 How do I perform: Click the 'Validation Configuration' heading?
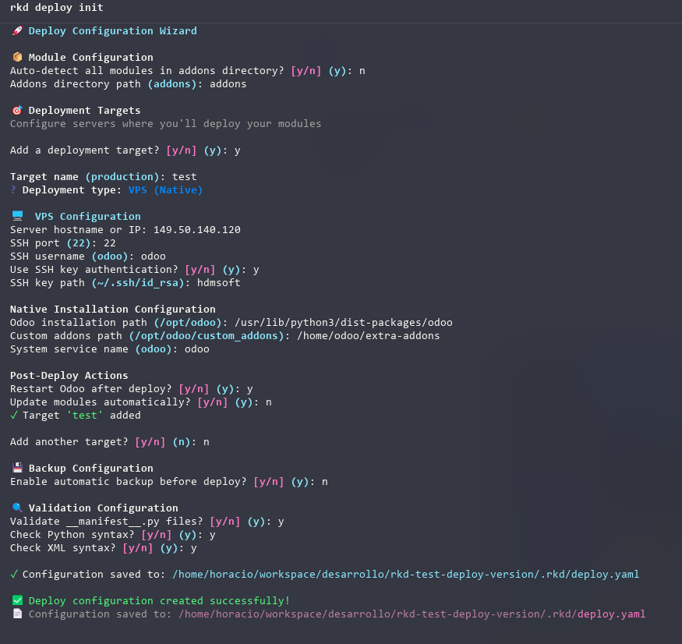point(103,508)
